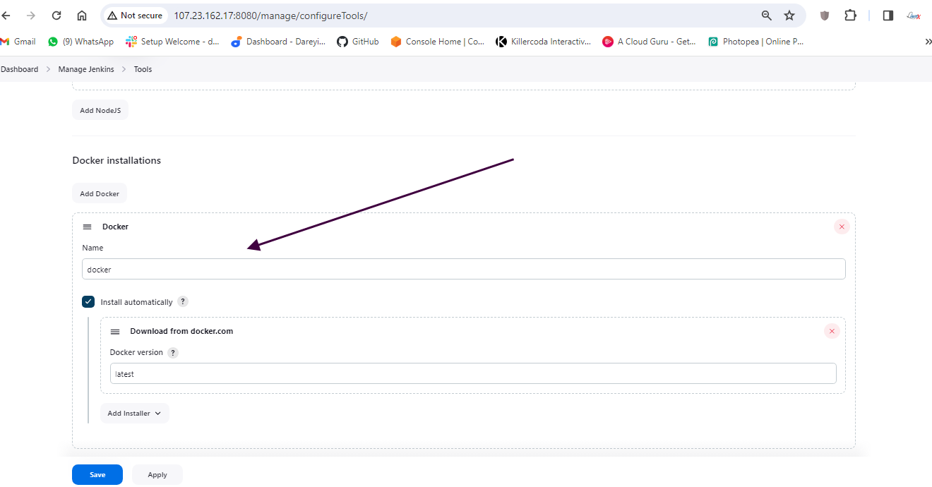
Task: Click the Add Docker button
Action: 100,193
